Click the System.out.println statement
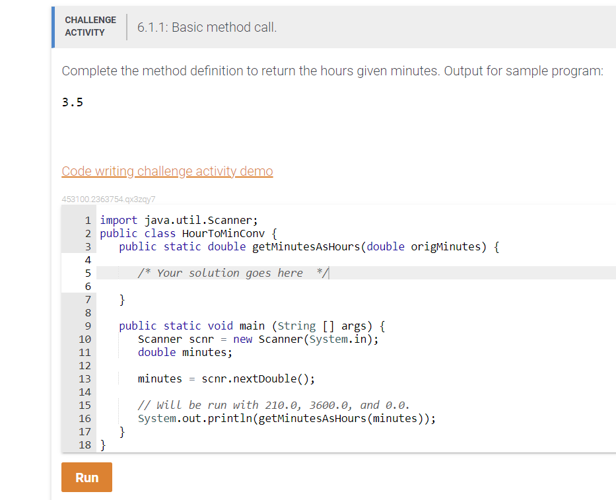 tap(286, 418)
